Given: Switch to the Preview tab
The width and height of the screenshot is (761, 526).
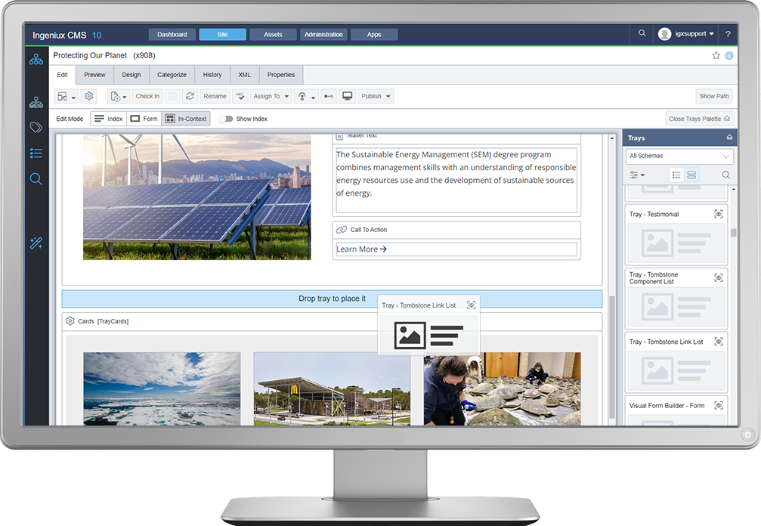Looking at the screenshot, I should pos(94,75).
